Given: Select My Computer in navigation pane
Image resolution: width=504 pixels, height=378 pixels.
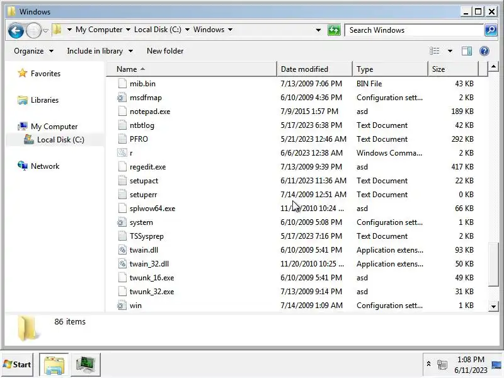Looking at the screenshot, I should [x=54, y=127].
